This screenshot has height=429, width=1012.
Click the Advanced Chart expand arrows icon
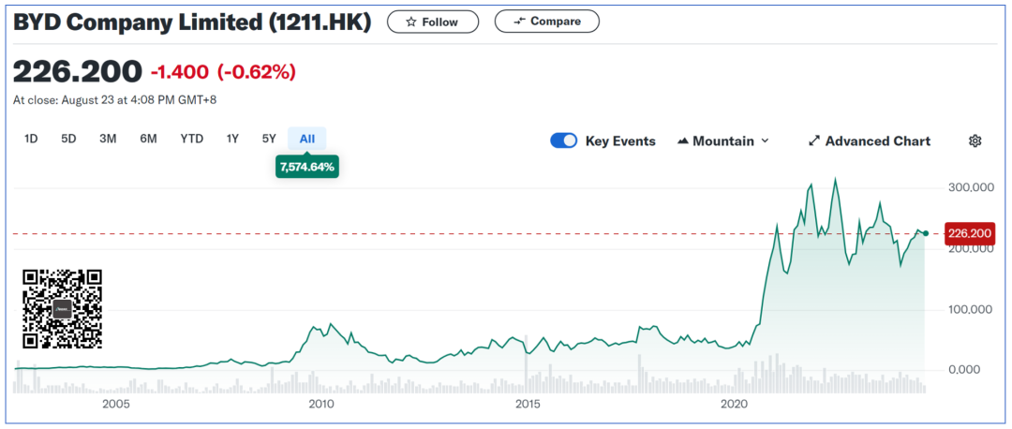tap(813, 141)
